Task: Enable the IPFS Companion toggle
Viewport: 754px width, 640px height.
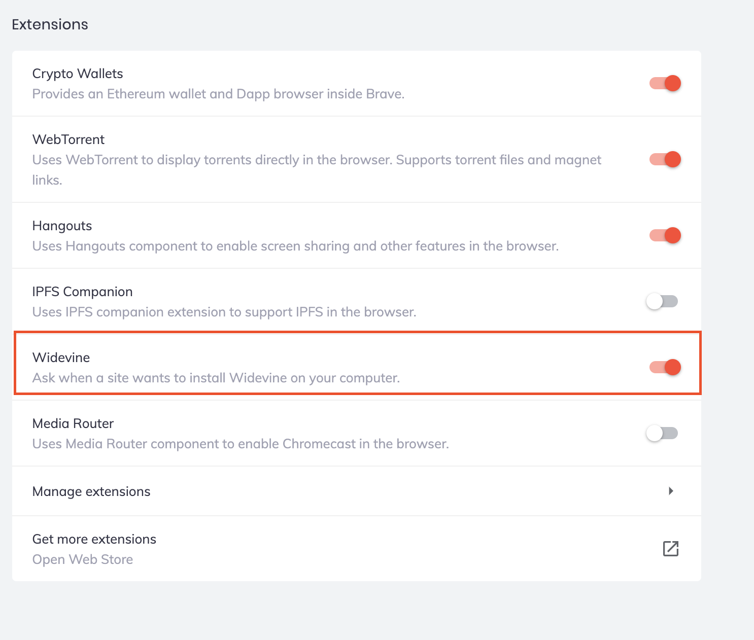Action: [662, 301]
